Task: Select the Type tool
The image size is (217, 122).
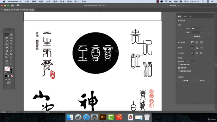Action: tap(11, 41)
